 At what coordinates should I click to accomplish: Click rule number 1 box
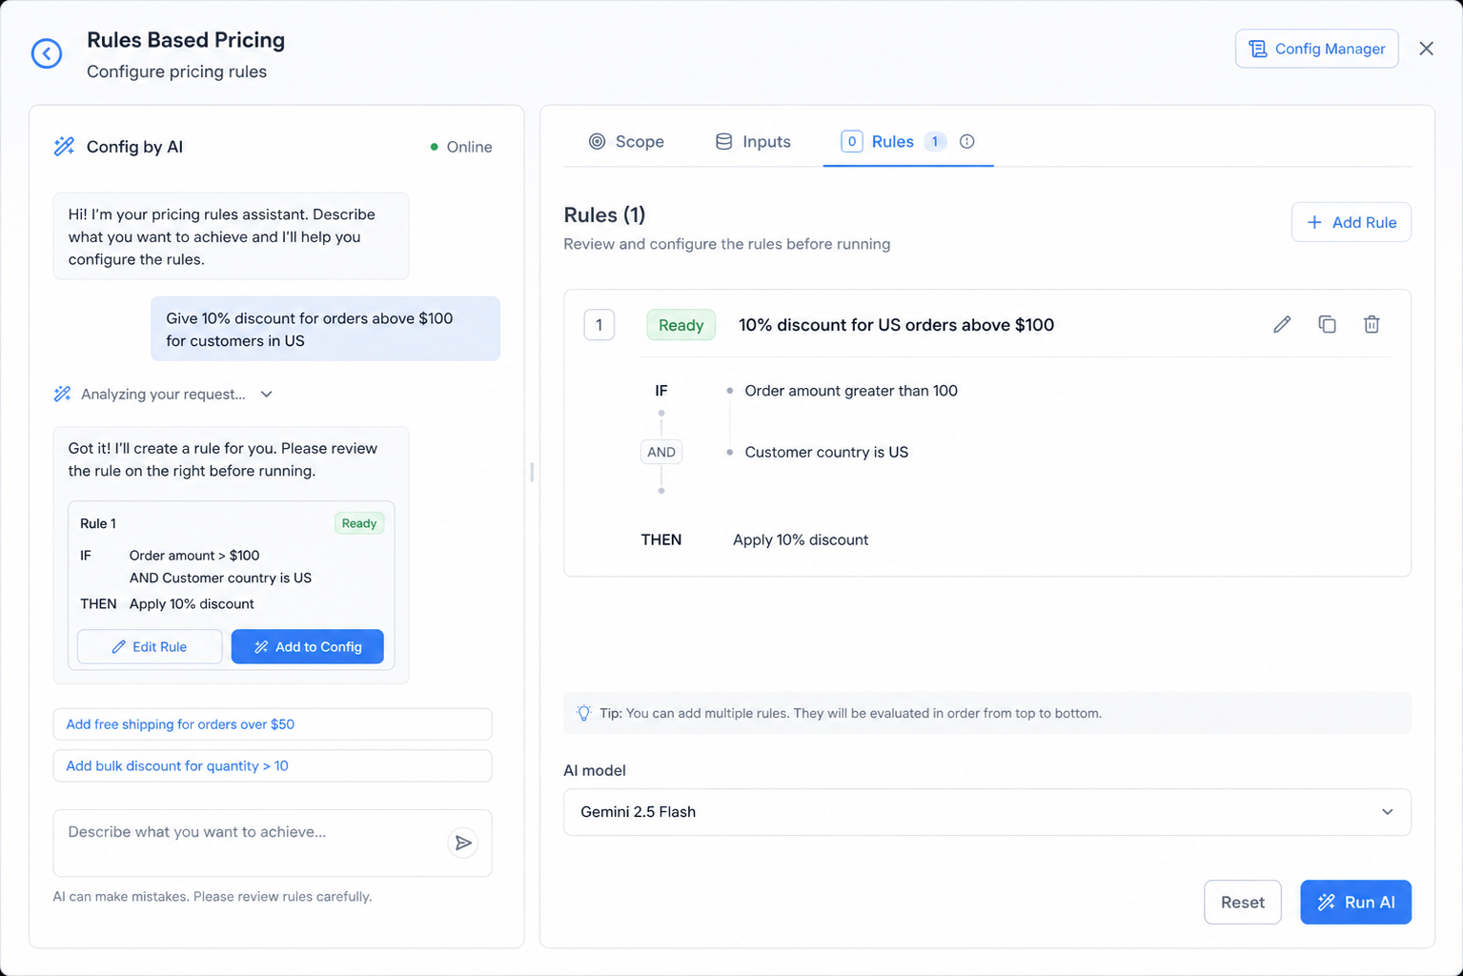[x=599, y=325]
